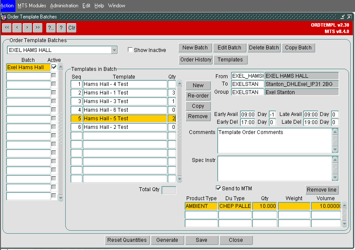355x250 pixels.
Task: Tick Active checkbox in second batch row
Action: coord(54,75)
